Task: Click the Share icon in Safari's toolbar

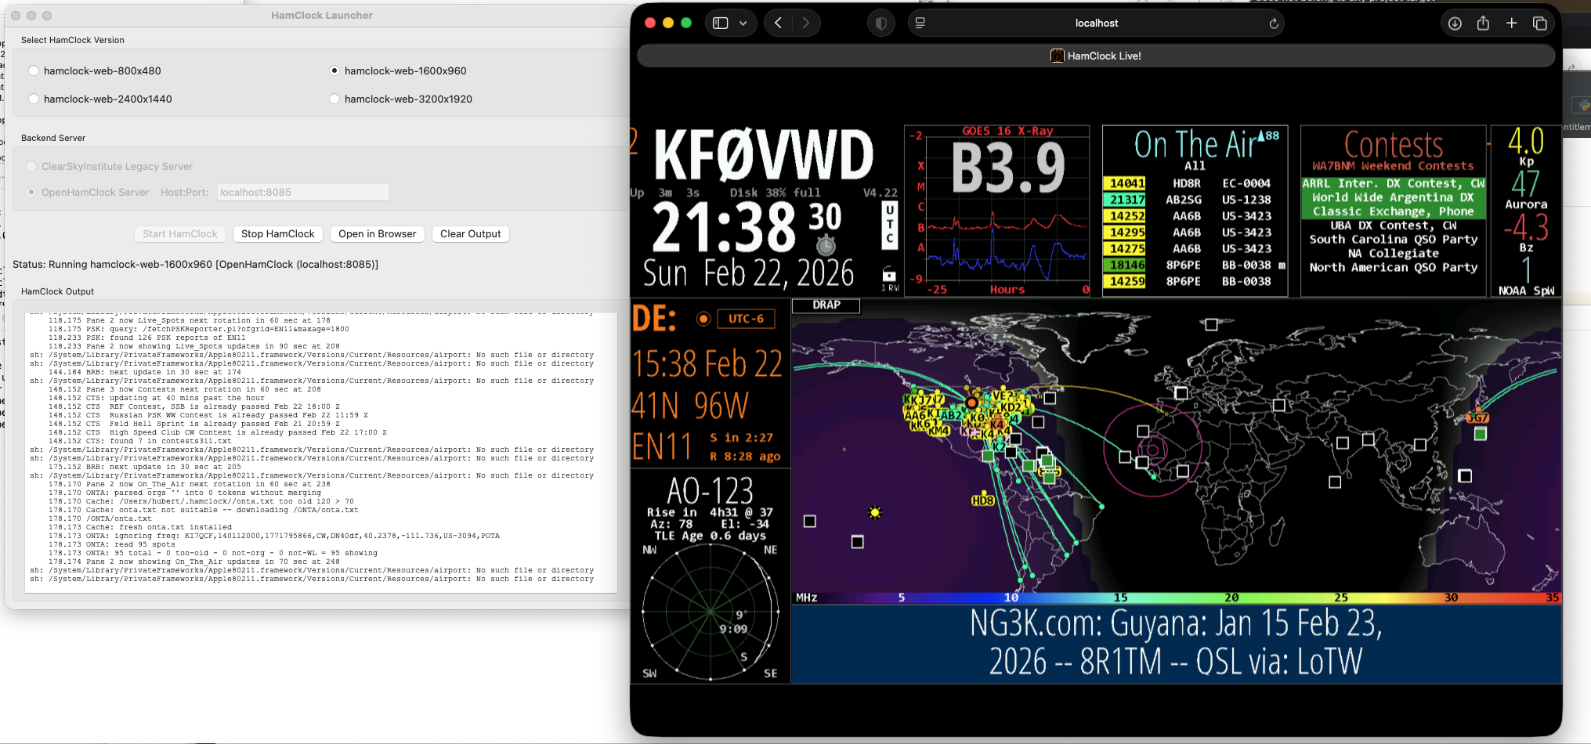Action: click(1483, 23)
